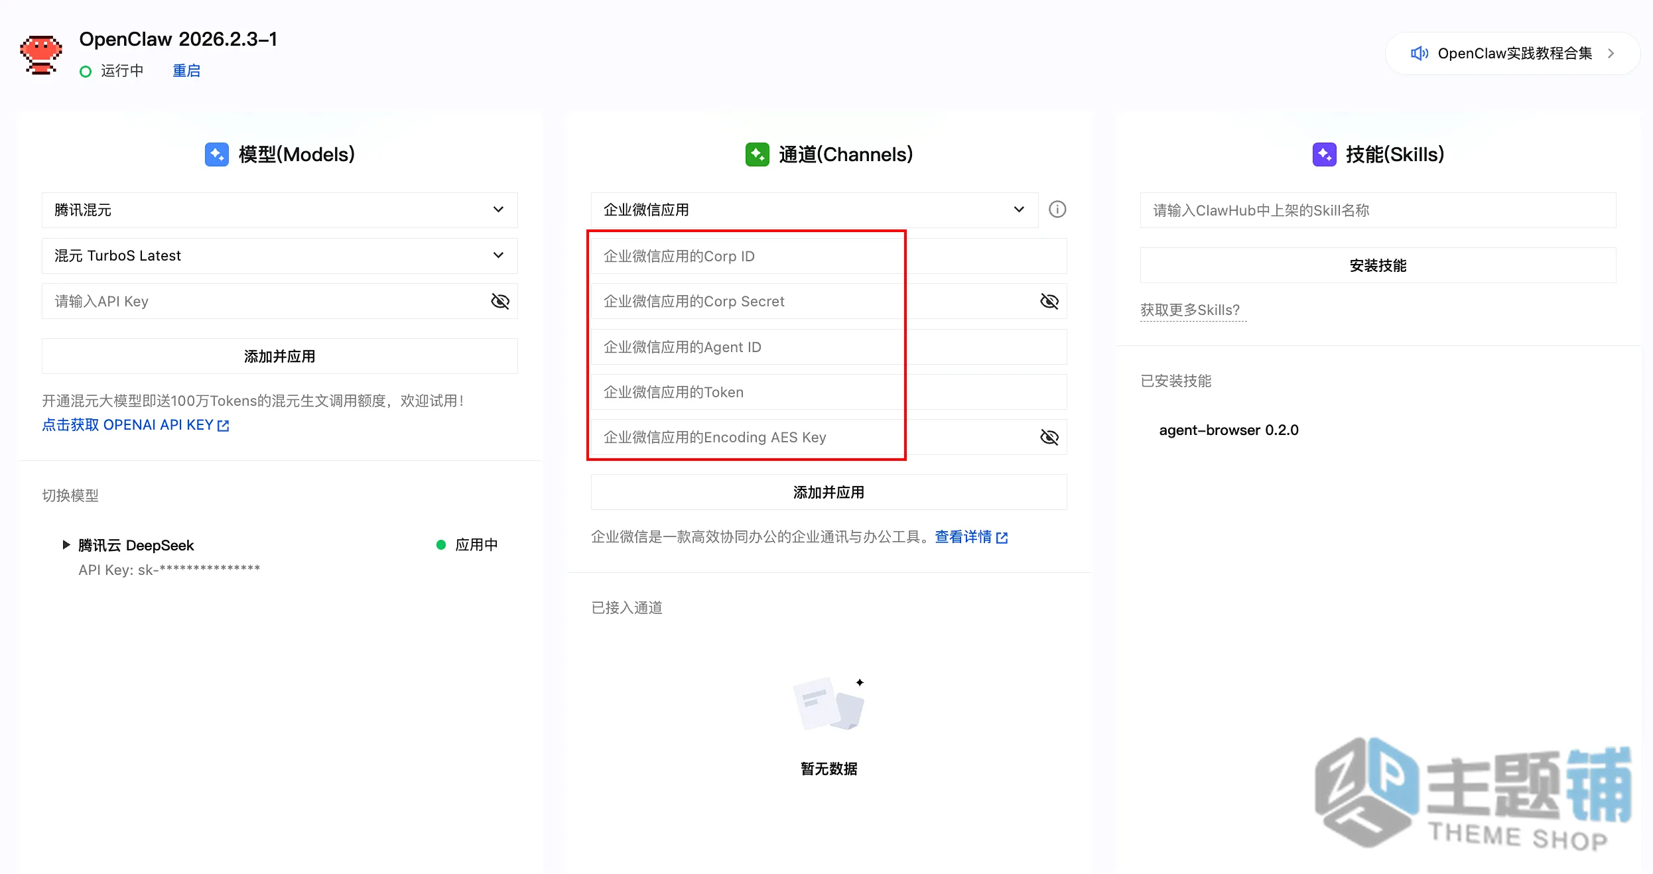
Task: Click the 已安装技能 section label
Action: pos(1176,381)
